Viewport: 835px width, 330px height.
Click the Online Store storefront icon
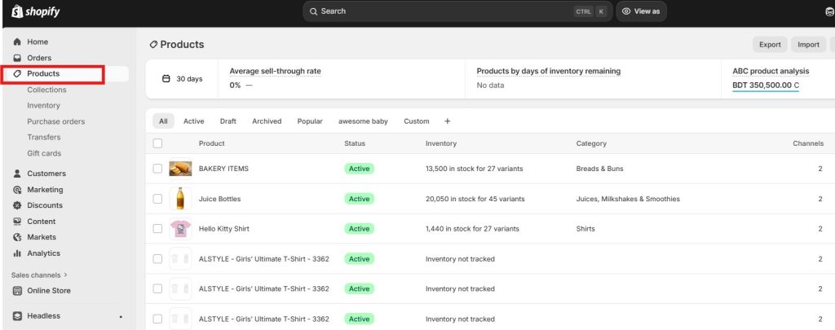17,291
